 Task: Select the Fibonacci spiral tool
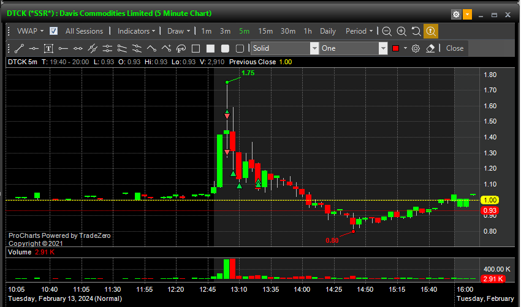tap(181, 48)
